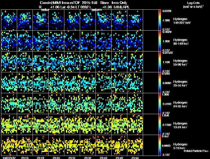Click the 'Cassini/MIMI Inca mTOF' title text

[60, 3]
